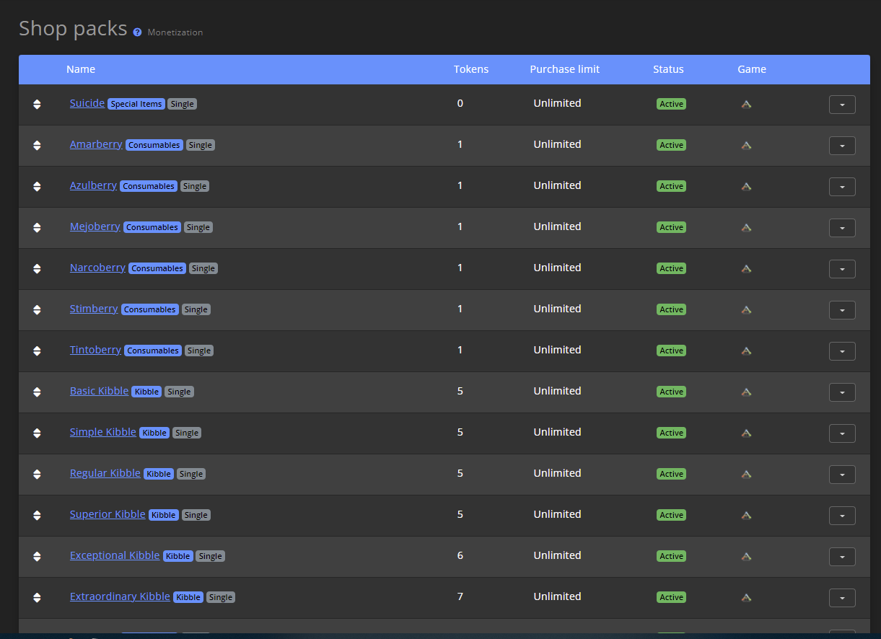
Task: Toggle the Active status badge for Suicide
Action: tap(671, 103)
